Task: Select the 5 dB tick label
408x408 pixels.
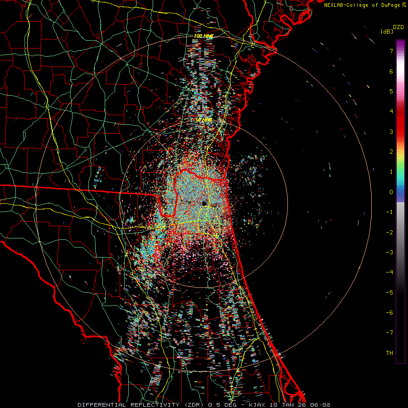Action: pyautogui.click(x=391, y=91)
